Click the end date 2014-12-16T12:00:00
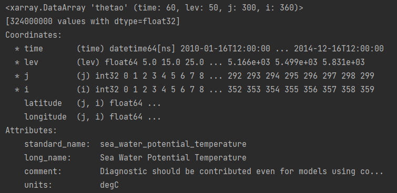The width and height of the screenshot is (397, 193). (x=339, y=49)
